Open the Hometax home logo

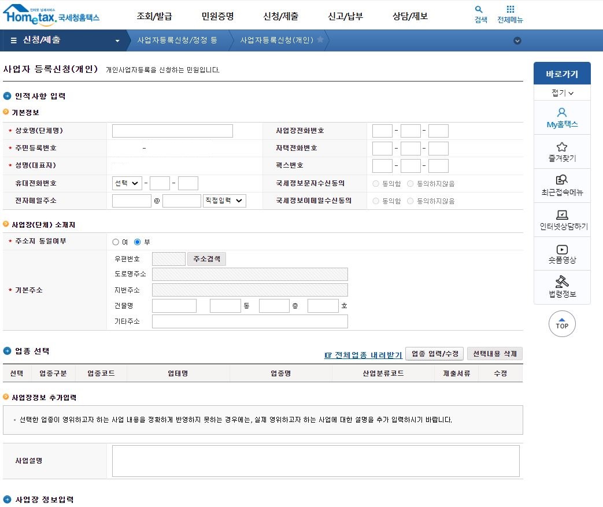[x=51, y=15]
